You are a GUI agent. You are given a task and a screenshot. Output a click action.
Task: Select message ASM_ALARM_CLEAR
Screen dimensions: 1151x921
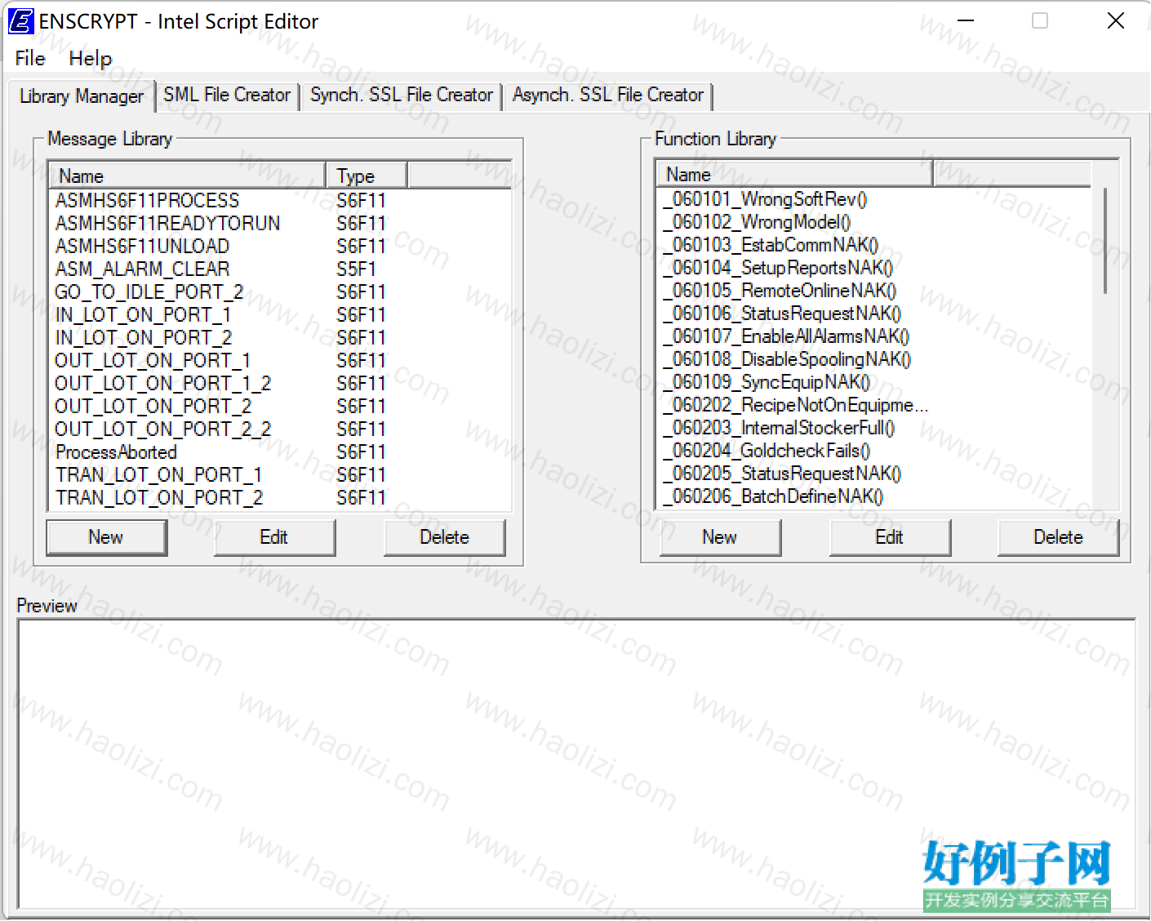[142, 269]
